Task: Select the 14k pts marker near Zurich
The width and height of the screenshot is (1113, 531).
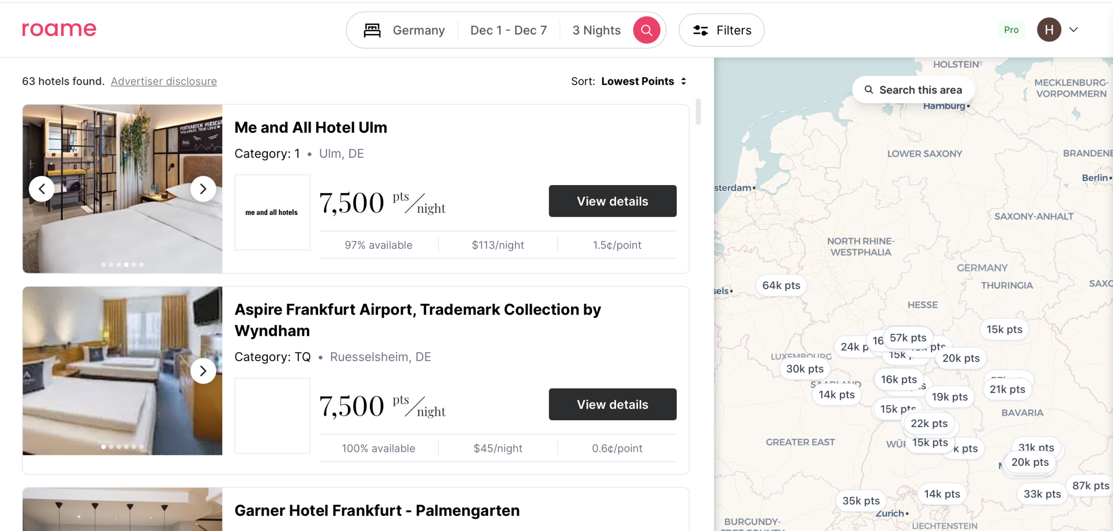Action: [942, 494]
